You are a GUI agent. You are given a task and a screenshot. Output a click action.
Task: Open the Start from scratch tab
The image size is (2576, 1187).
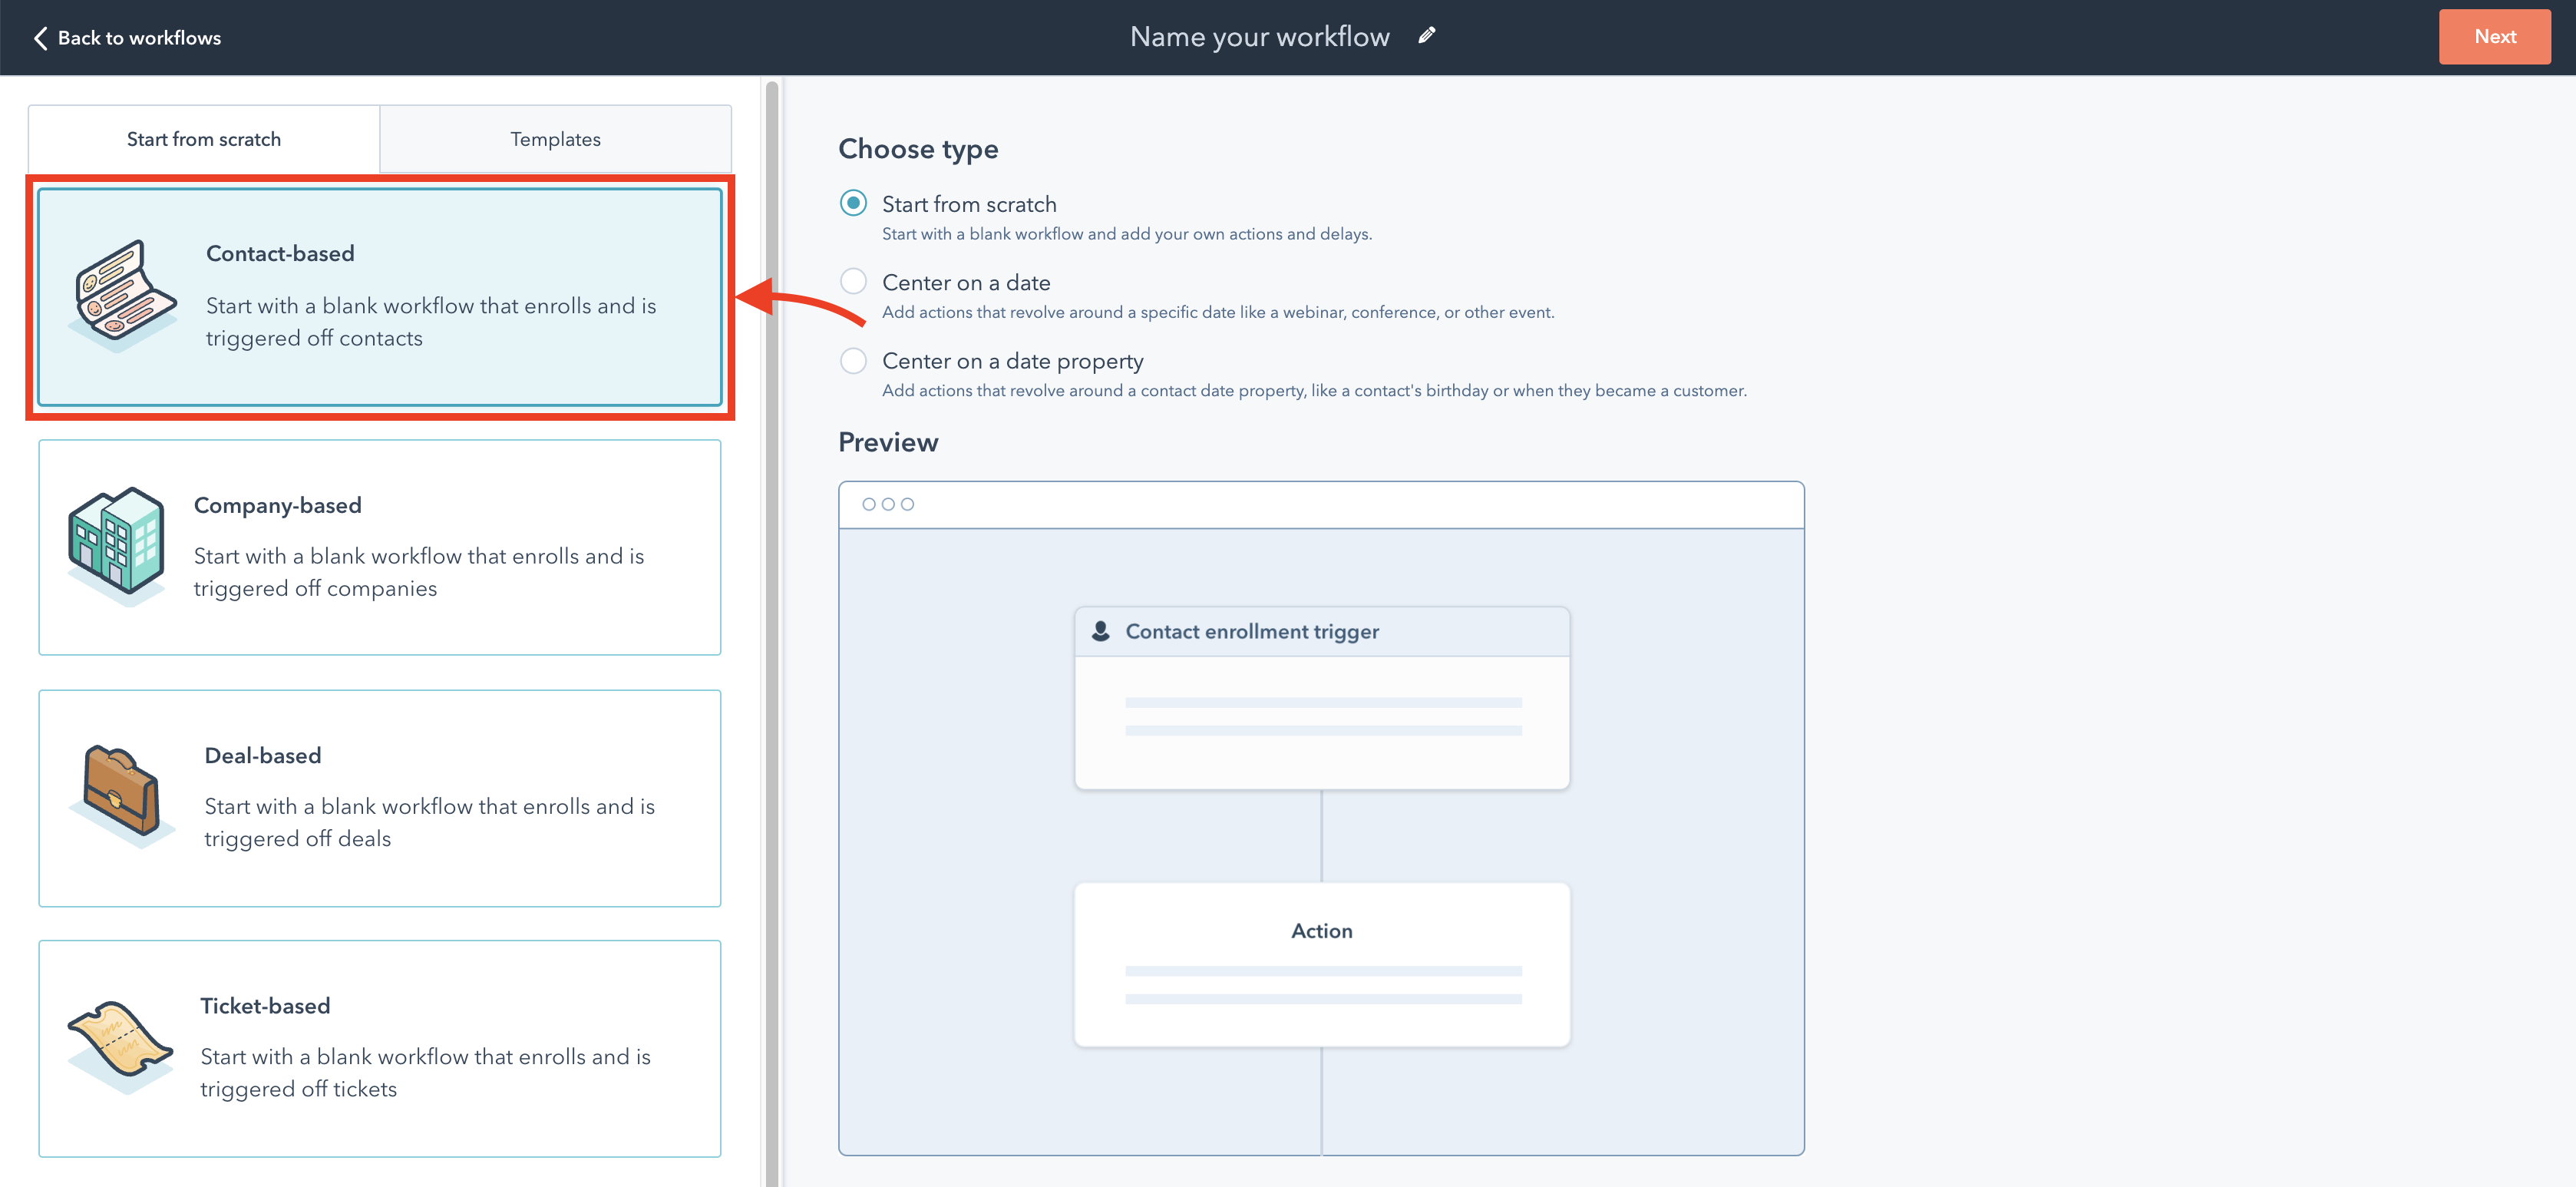pyautogui.click(x=204, y=139)
